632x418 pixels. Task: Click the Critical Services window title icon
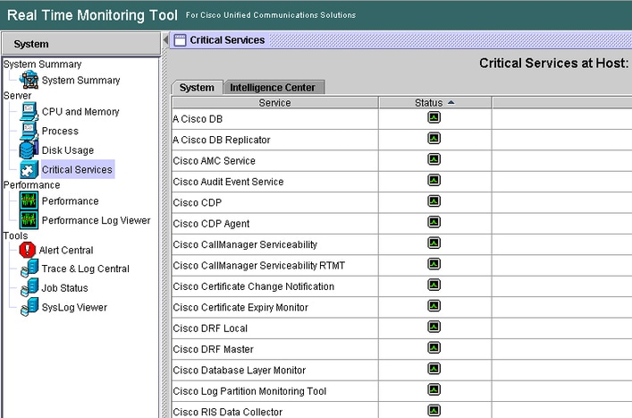pyautogui.click(x=180, y=40)
